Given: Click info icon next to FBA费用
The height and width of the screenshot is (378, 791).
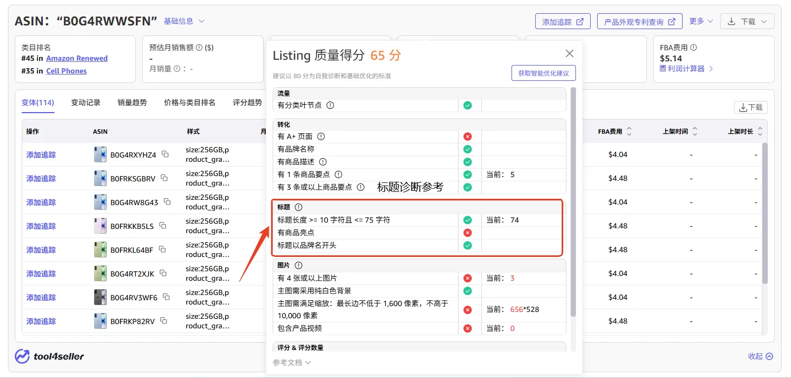Looking at the screenshot, I should point(693,48).
